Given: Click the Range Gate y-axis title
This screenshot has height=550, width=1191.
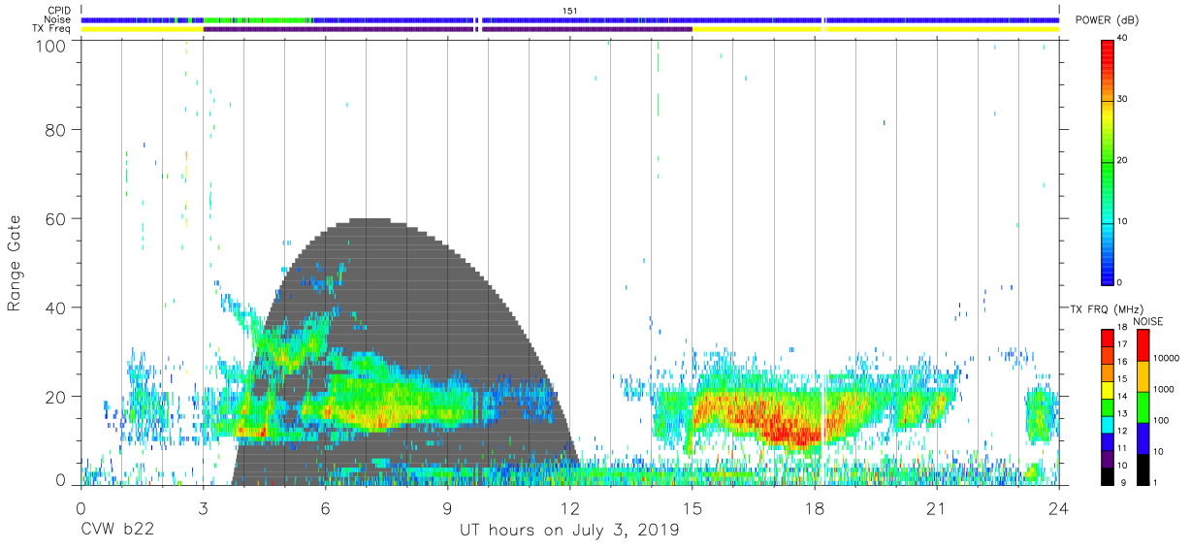Looking at the screenshot, I should point(15,263).
